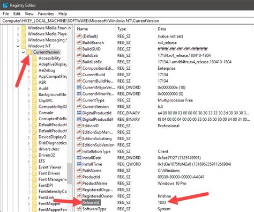
Task: Select the drivers.desc tree key
Action: (x=49, y=149)
